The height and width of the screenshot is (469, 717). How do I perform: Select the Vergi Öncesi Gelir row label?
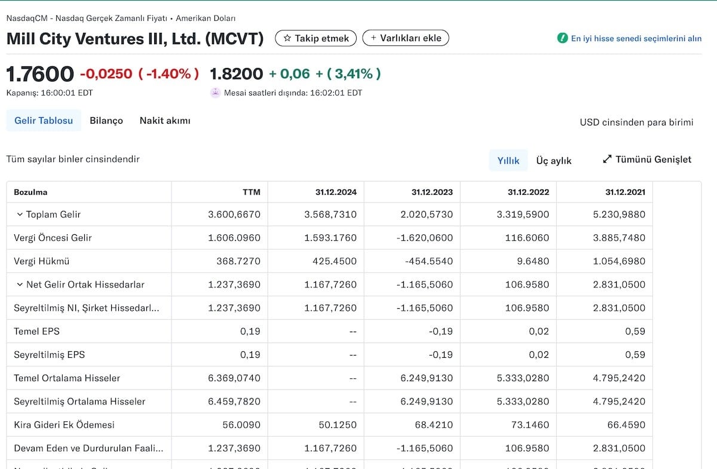point(53,238)
